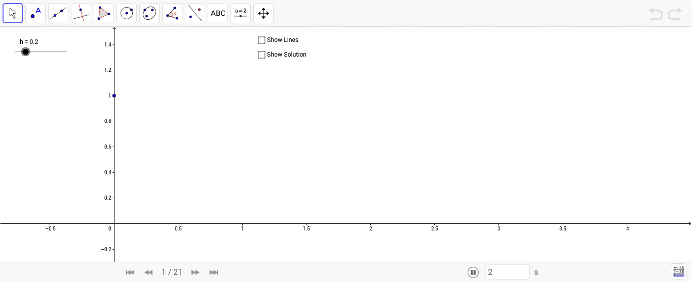Click the h slider track
This screenshot has height=282, width=692.
[x=41, y=52]
